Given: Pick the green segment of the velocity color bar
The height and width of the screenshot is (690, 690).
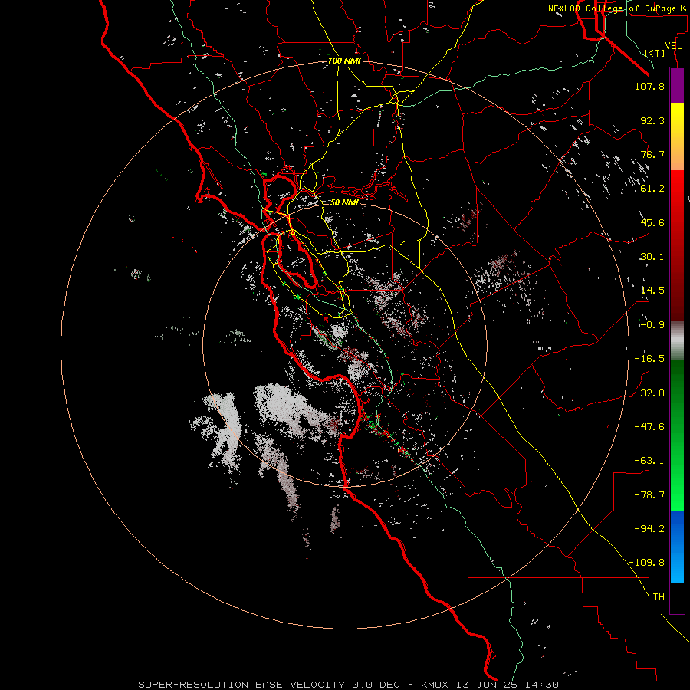Looking at the screenshot, I should coord(677,435).
